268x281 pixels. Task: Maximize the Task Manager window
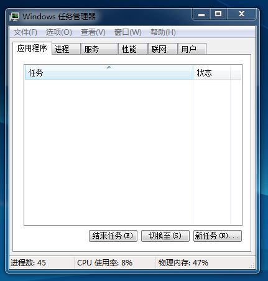point(218,14)
